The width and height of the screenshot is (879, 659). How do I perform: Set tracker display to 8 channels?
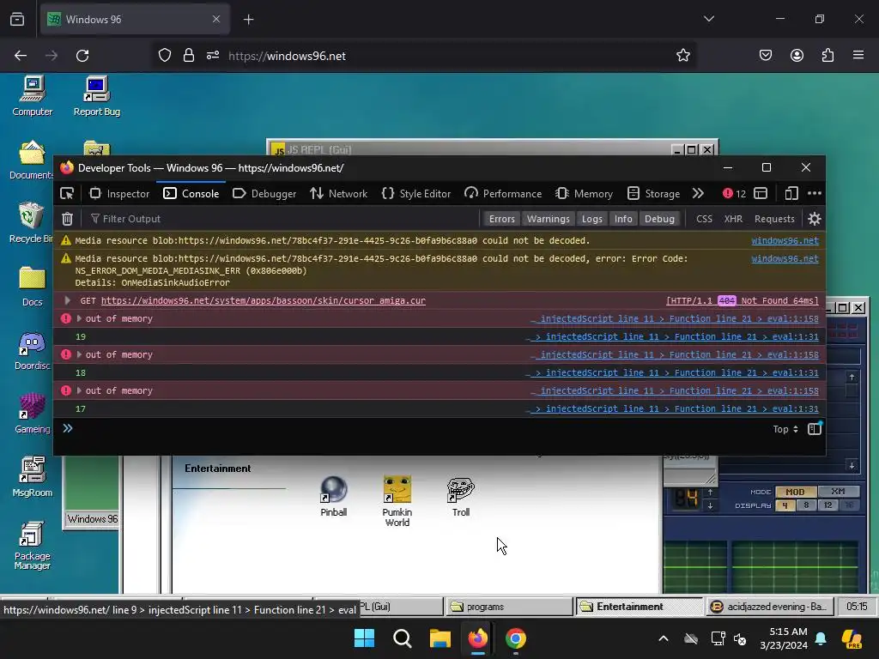pos(806,505)
